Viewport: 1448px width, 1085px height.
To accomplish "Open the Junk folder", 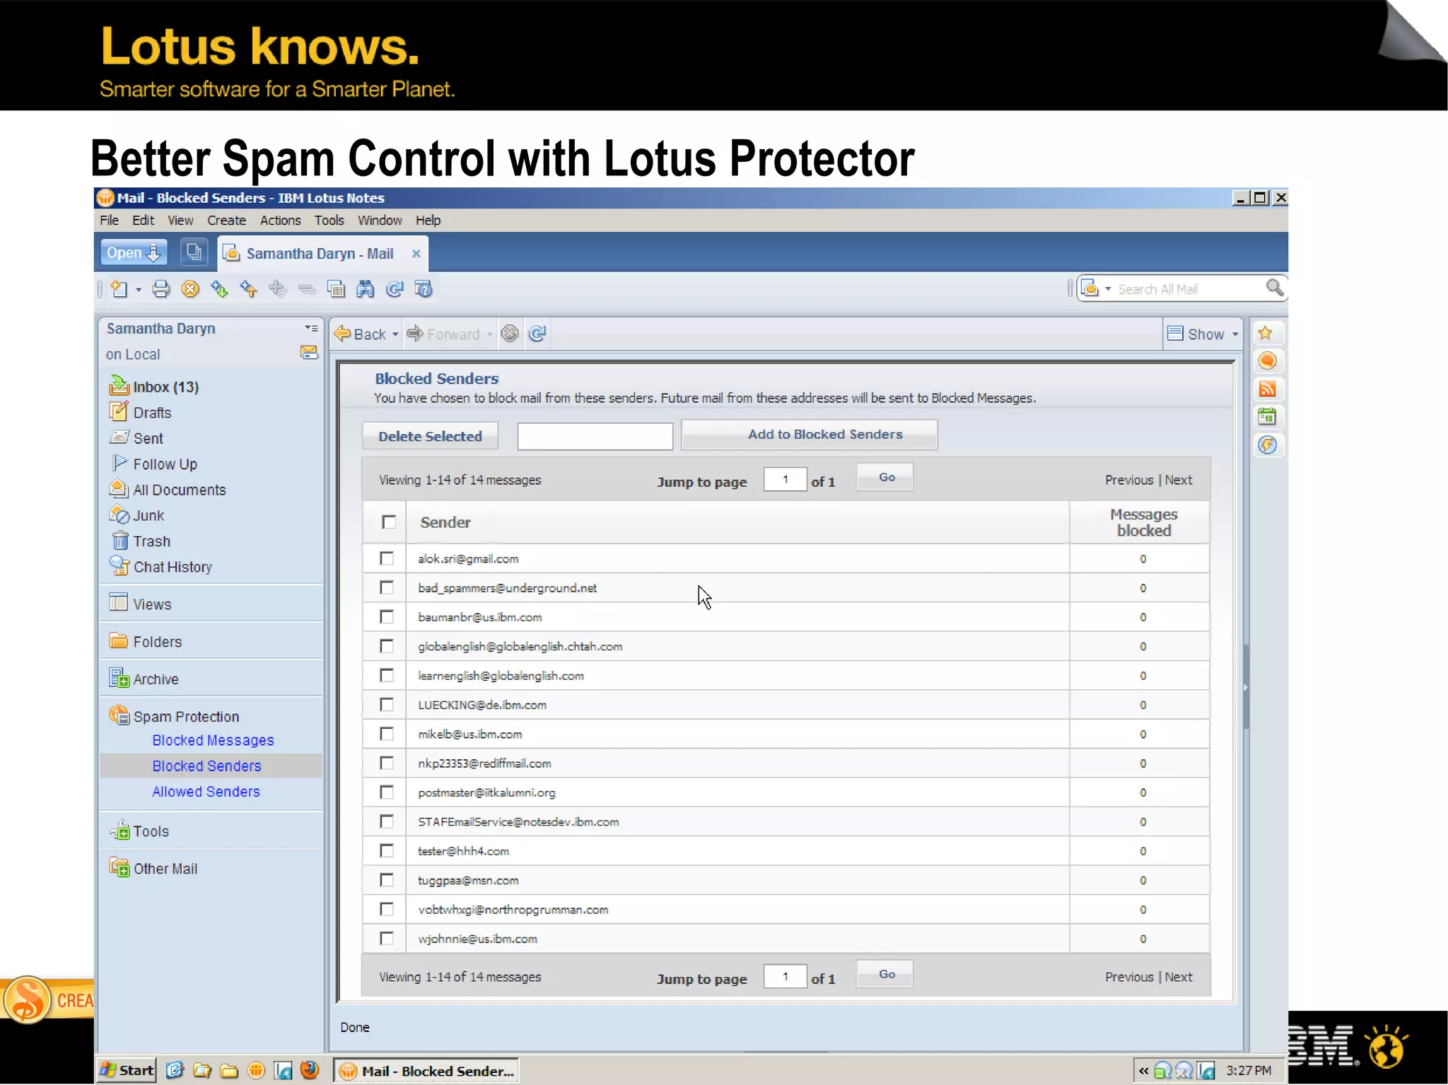I will (x=148, y=516).
